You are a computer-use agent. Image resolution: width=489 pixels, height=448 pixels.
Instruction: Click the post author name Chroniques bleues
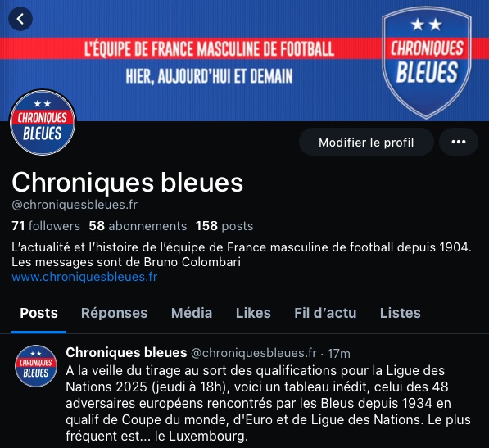click(x=126, y=353)
